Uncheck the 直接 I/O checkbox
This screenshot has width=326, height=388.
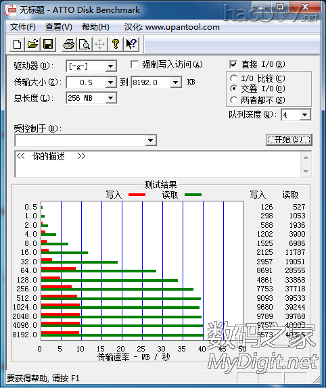[x=233, y=65]
